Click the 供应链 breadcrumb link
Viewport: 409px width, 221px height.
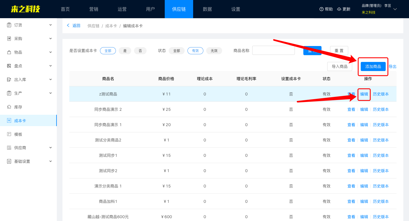pyautogui.click(x=93, y=26)
